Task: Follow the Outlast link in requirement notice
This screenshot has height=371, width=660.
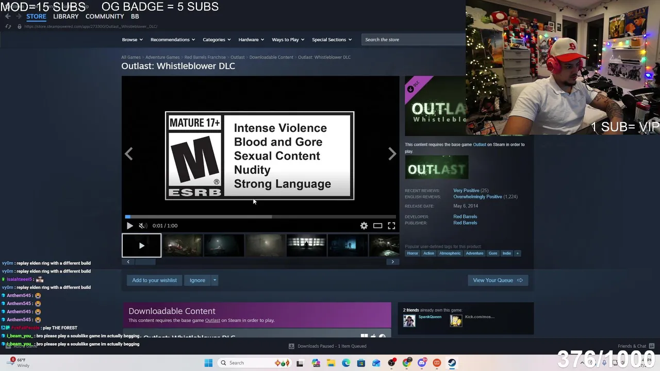Action: (480, 144)
